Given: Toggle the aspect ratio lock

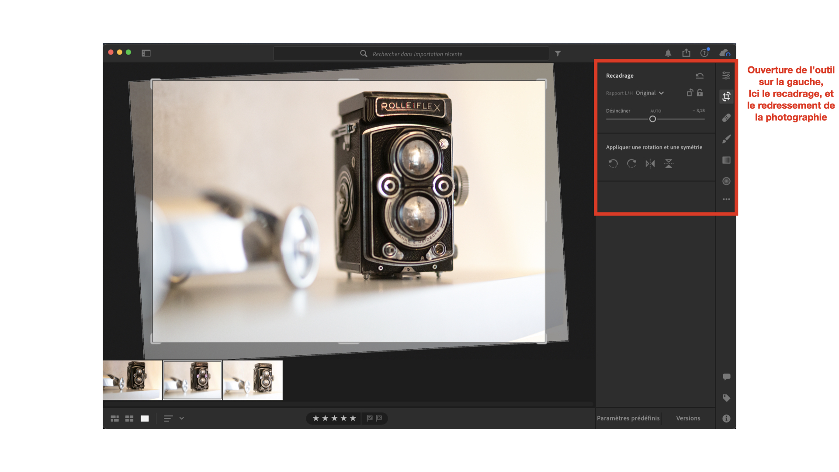Looking at the screenshot, I should 700,93.
